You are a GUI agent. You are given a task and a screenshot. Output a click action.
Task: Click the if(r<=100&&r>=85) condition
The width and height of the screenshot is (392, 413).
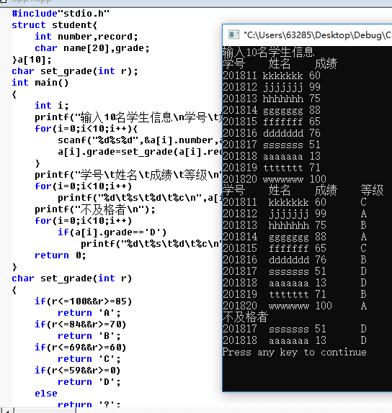point(83,301)
